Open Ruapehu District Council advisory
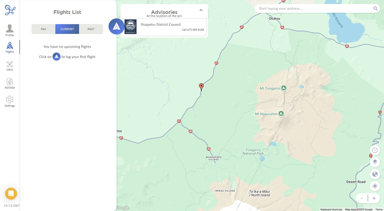Screen dimensions: 384x211 164,27
